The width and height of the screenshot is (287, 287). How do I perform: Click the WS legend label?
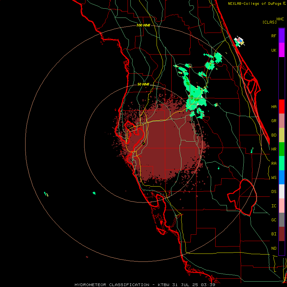click(x=274, y=178)
